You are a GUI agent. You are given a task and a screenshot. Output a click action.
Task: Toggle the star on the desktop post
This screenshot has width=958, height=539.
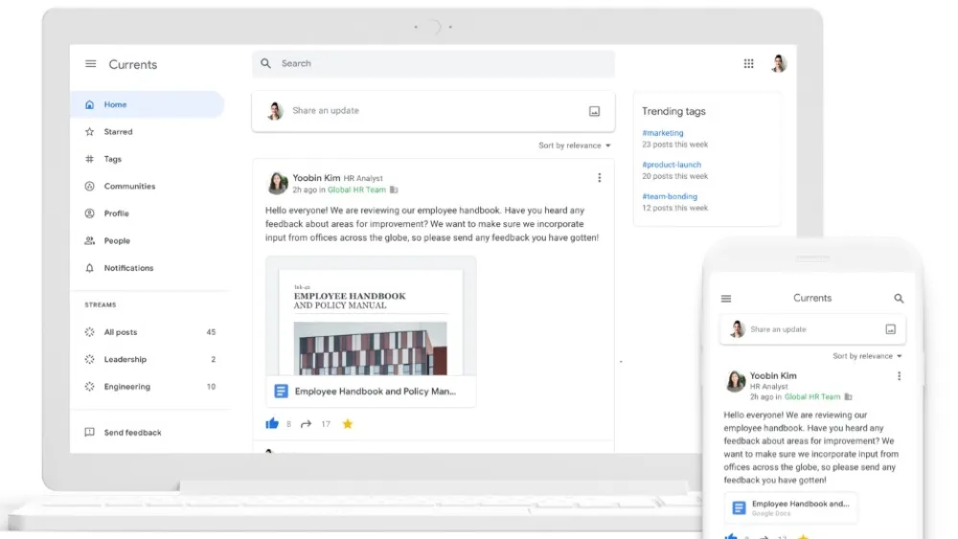click(x=348, y=423)
